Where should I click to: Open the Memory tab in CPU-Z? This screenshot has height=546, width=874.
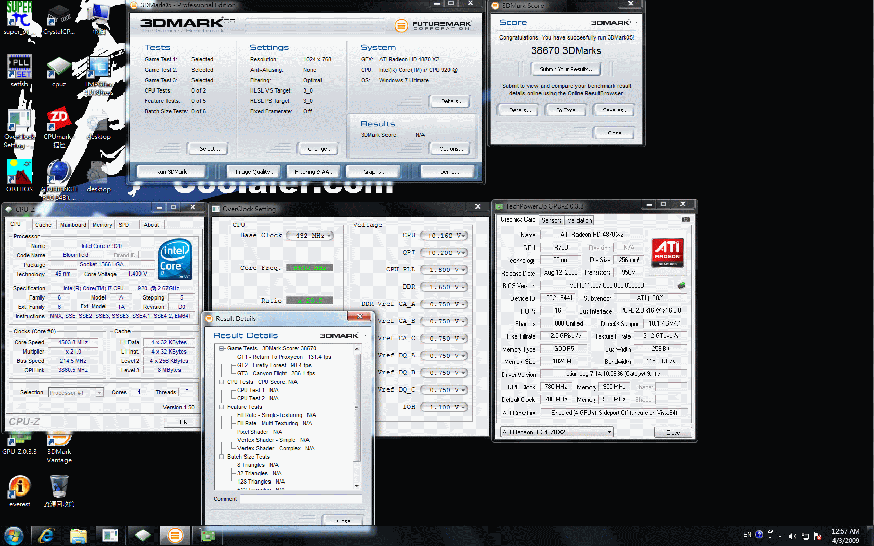coord(102,225)
